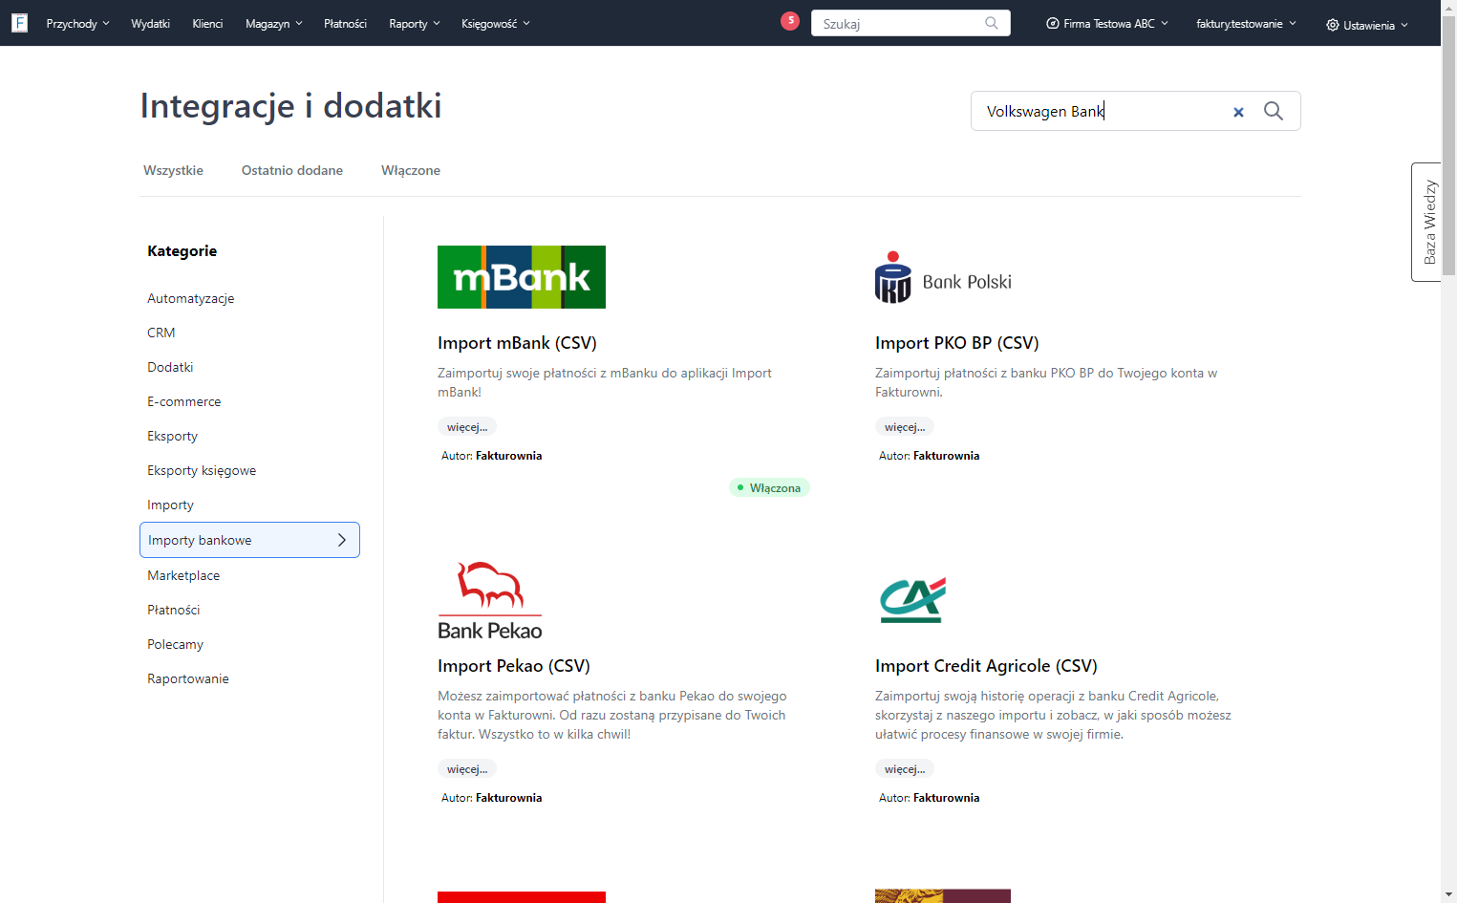Open the Credit Agricole logo integration

[912, 600]
